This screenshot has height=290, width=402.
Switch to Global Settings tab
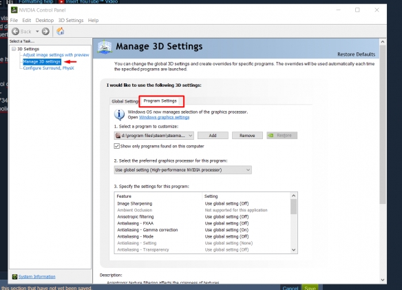tap(125, 101)
